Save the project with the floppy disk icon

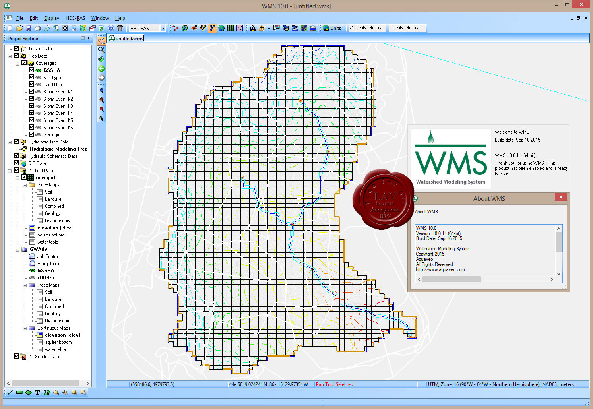coord(28,28)
